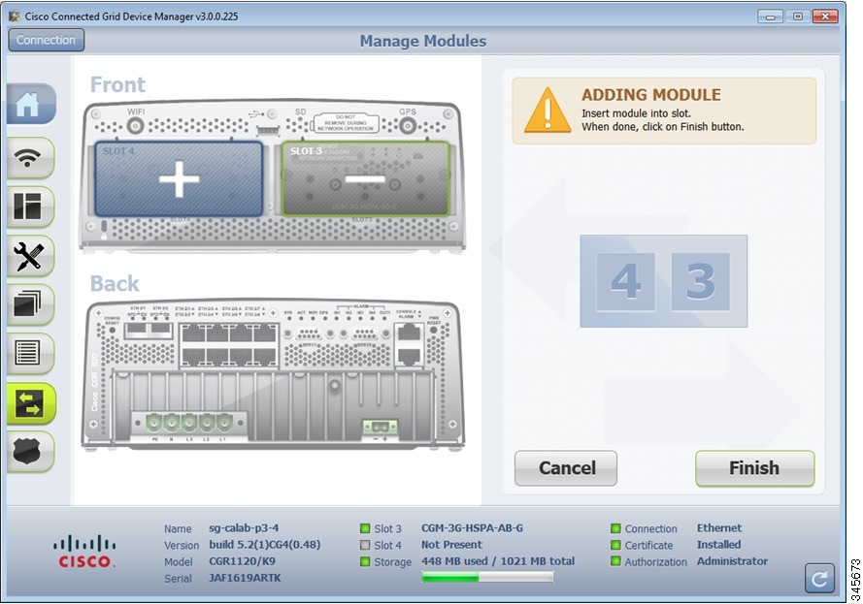The image size is (863, 604).
Task: Open the dashboard layout panel icon
Action: pos(30,207)
